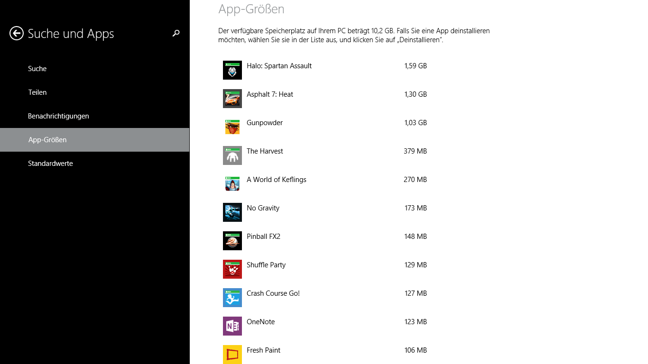Viewport: 648px width, 364px height.
Task: Click the 379 MB size value
Action: (x=416, y=151)
